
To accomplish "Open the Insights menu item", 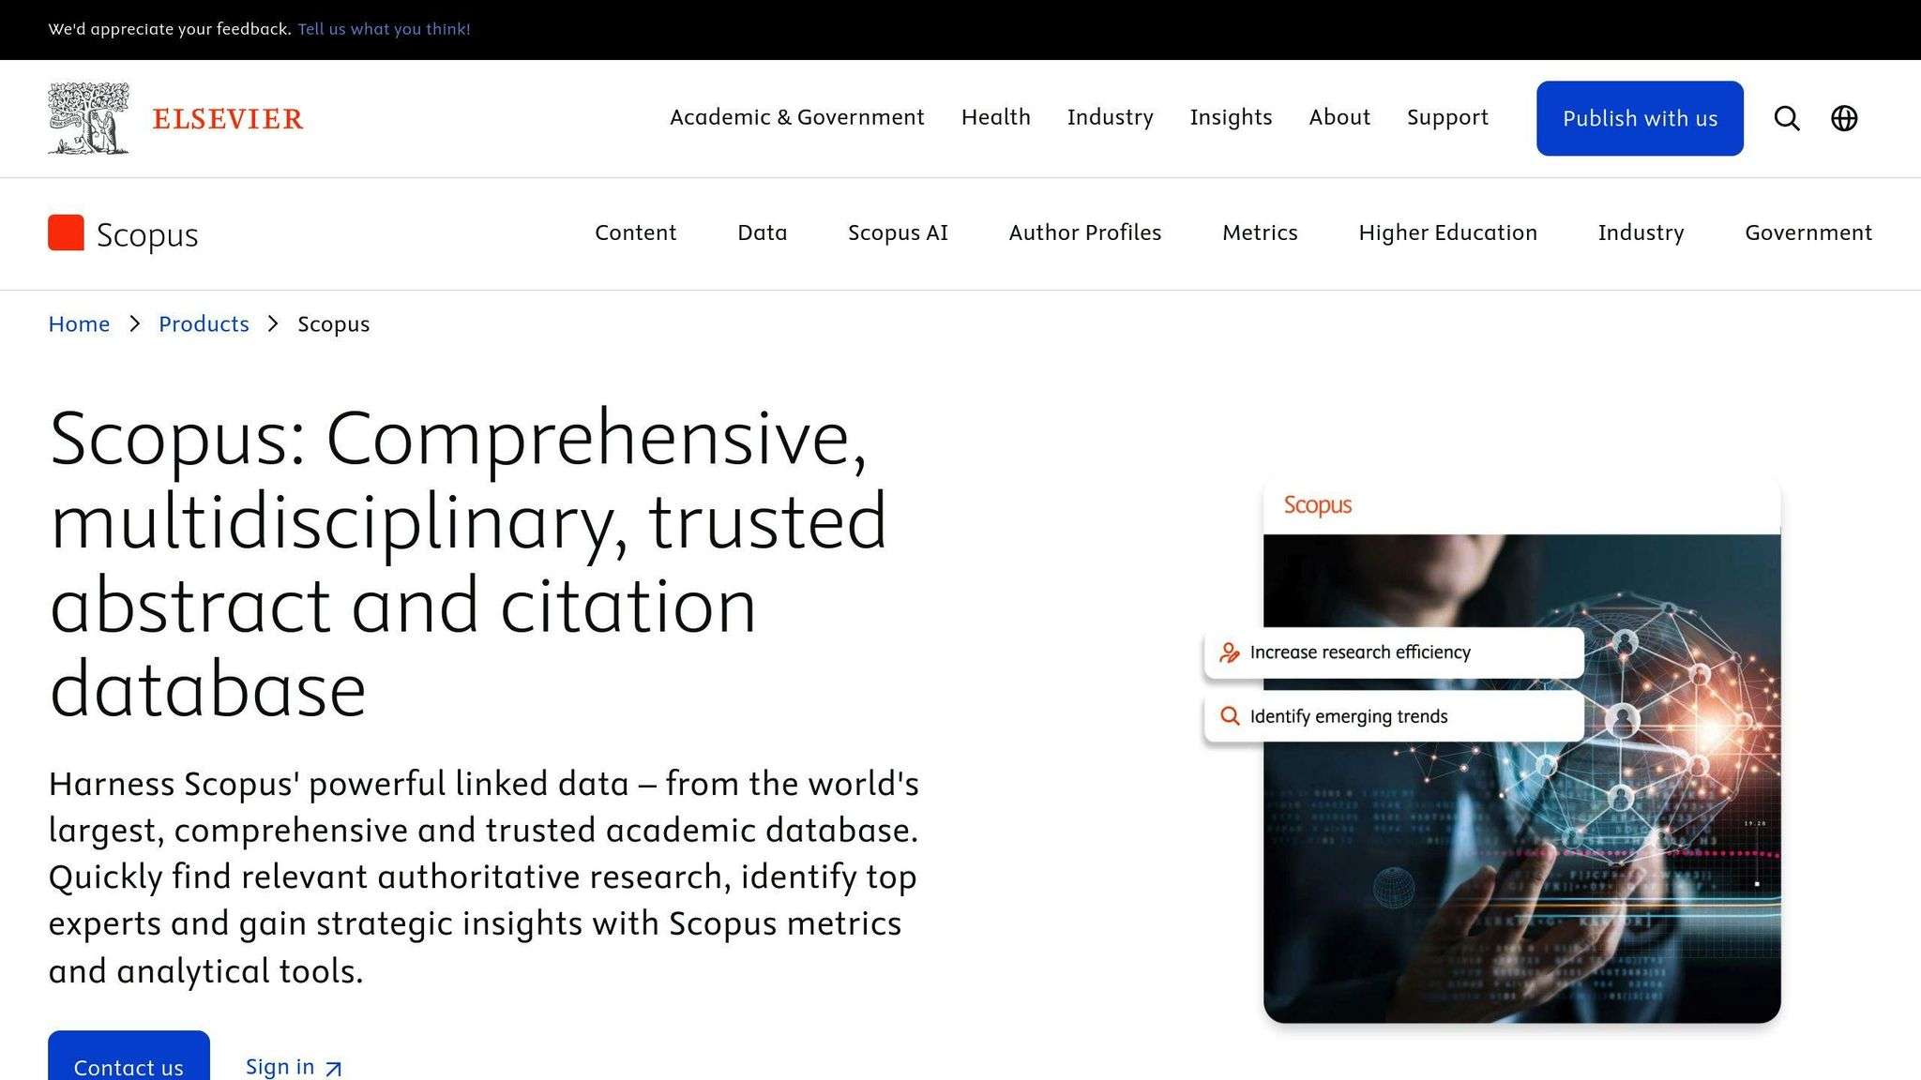I will click(1231, 117).
